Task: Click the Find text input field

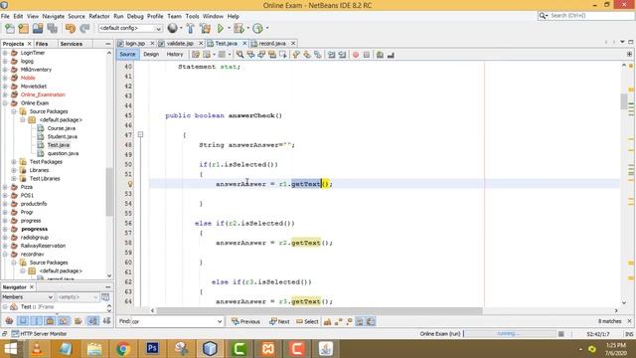Action: 174,321
